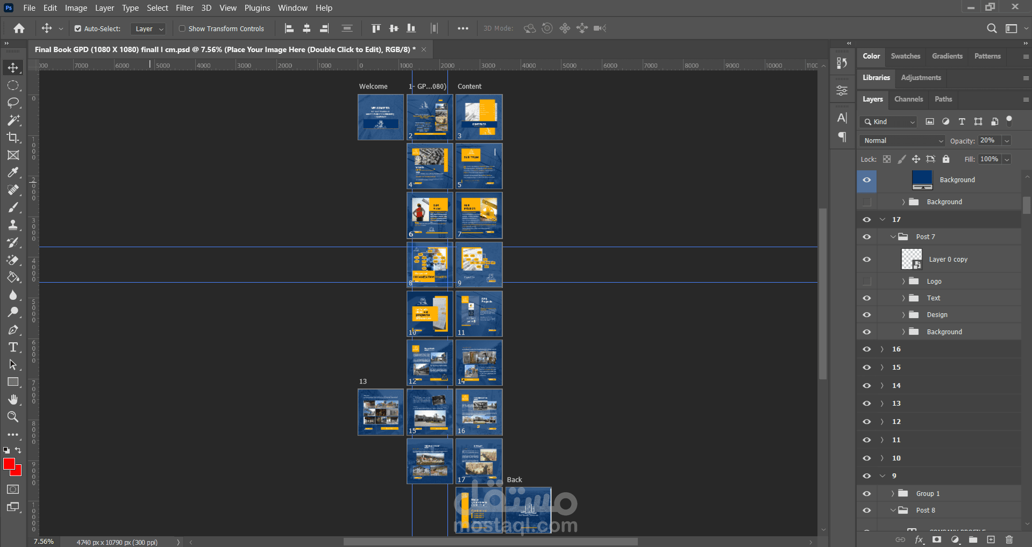Select the Paint Bucket tool
This screenshot has height=547, width=1032.
pos(13,277)
